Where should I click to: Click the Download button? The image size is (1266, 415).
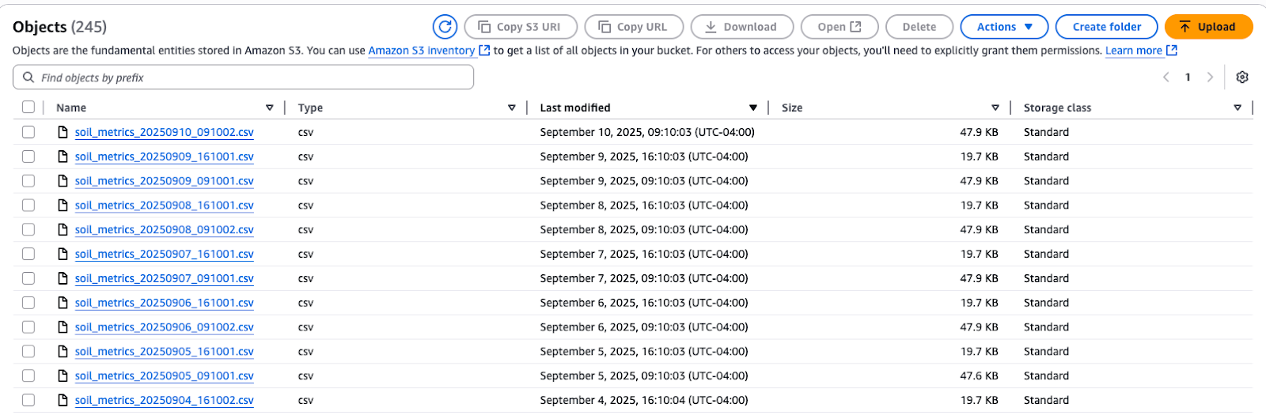(742, 27)
